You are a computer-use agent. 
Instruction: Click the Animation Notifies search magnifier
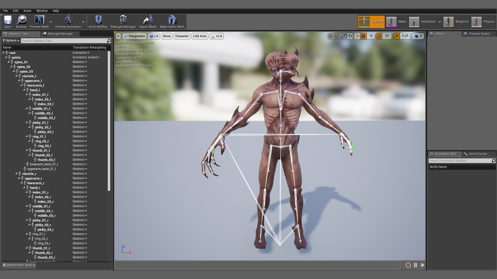click(x=493, y=161)
